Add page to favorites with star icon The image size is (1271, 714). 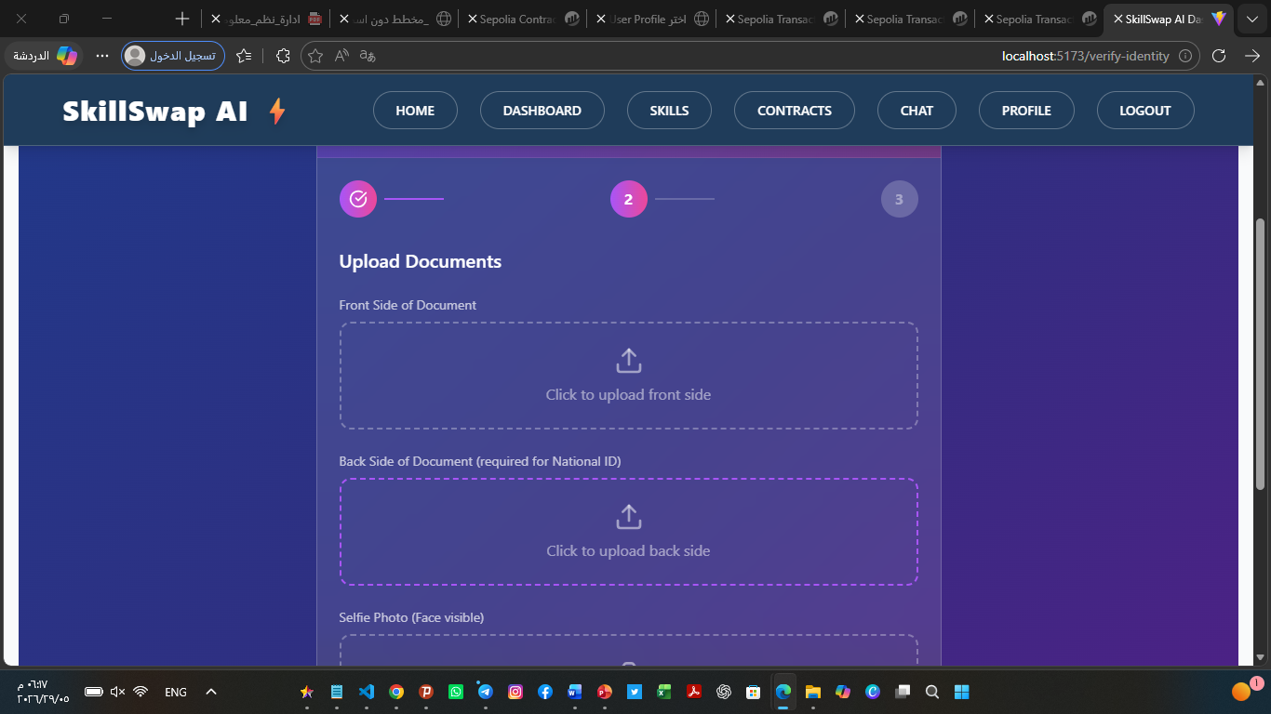click(x=315, y=56)
